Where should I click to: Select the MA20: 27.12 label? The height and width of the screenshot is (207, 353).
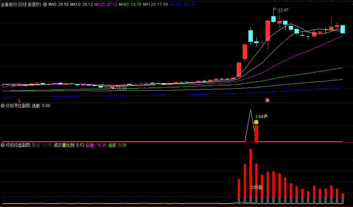[x=106, y=4]
